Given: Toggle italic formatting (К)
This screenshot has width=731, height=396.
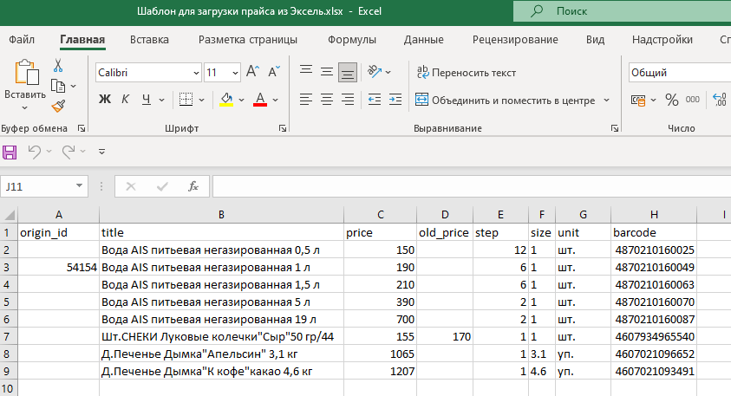Looking at the screenshot, I should pos(126,100).
